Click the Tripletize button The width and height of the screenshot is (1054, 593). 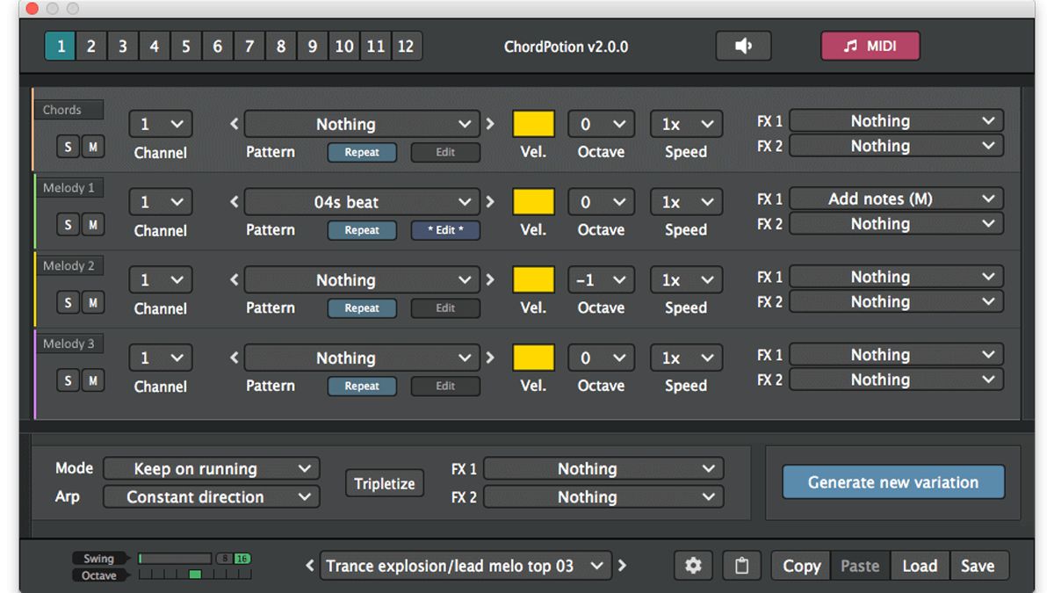[x=384, y=482]
